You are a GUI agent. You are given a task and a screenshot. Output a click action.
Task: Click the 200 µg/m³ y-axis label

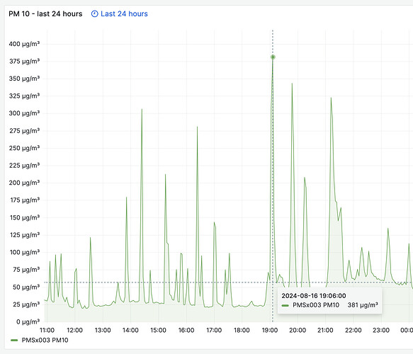tap(24, 183)
